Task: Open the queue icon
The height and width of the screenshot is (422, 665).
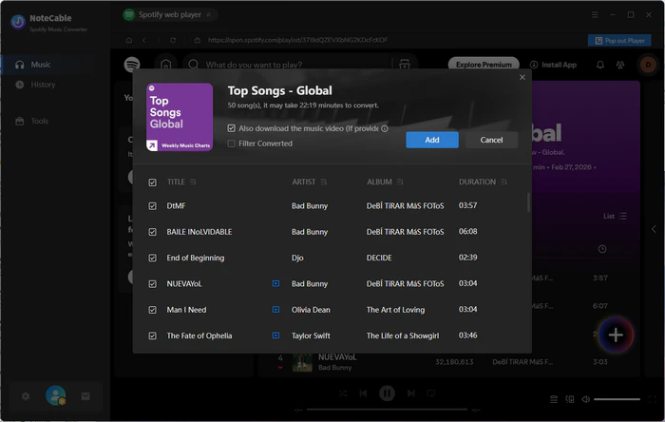Action: (554, 399)
